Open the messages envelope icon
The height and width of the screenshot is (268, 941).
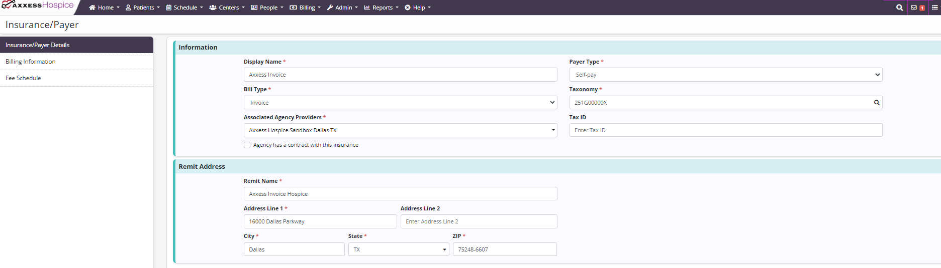tap(914, 8)
